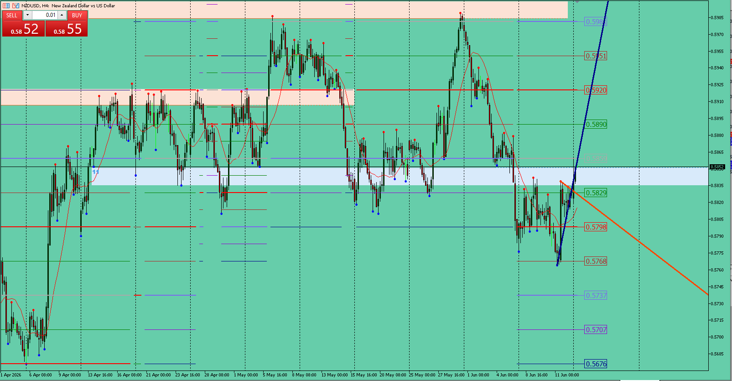Decrease trade volume with down arrow
The image size is (732, 381).
tap(27, 15)
